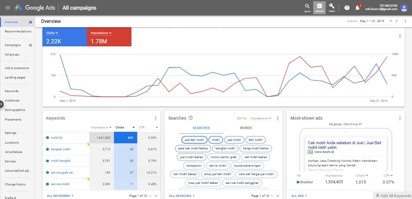Expand the collapsed side panel arrow
The width and height of the screenshot is (412, 199).
pos(1,104)
